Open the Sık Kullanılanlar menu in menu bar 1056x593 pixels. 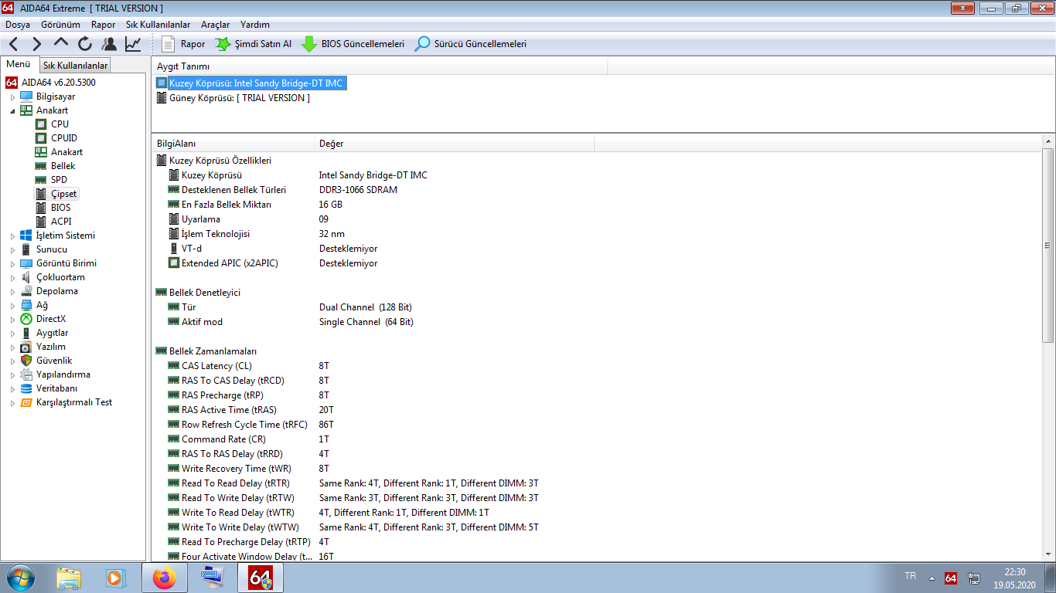(x=158, y=25)
